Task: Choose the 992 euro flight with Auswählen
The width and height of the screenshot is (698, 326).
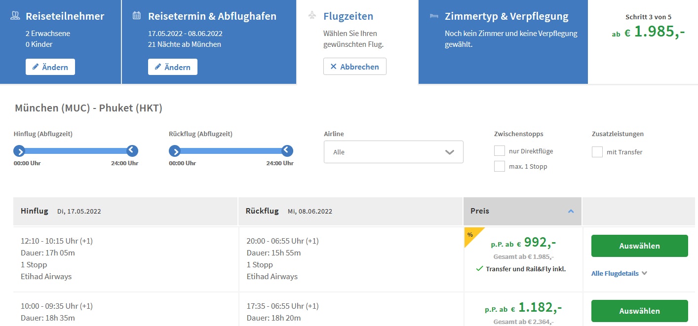Action: (x=639, y=246)
